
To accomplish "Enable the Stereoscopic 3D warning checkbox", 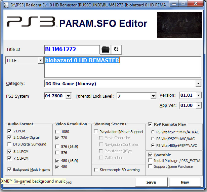I will pyautogui.click(x=96, y=170).
